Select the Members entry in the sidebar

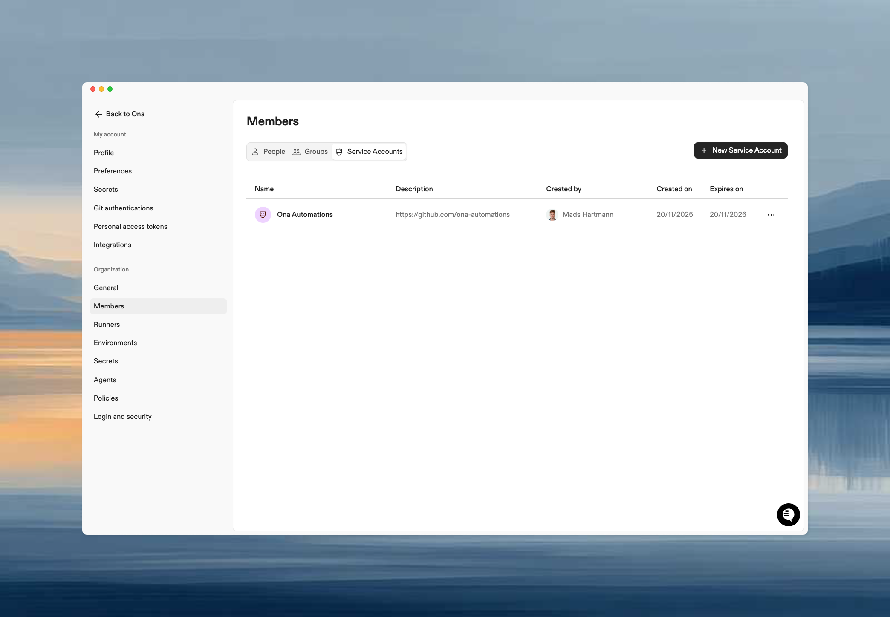[x=109, y=306]
